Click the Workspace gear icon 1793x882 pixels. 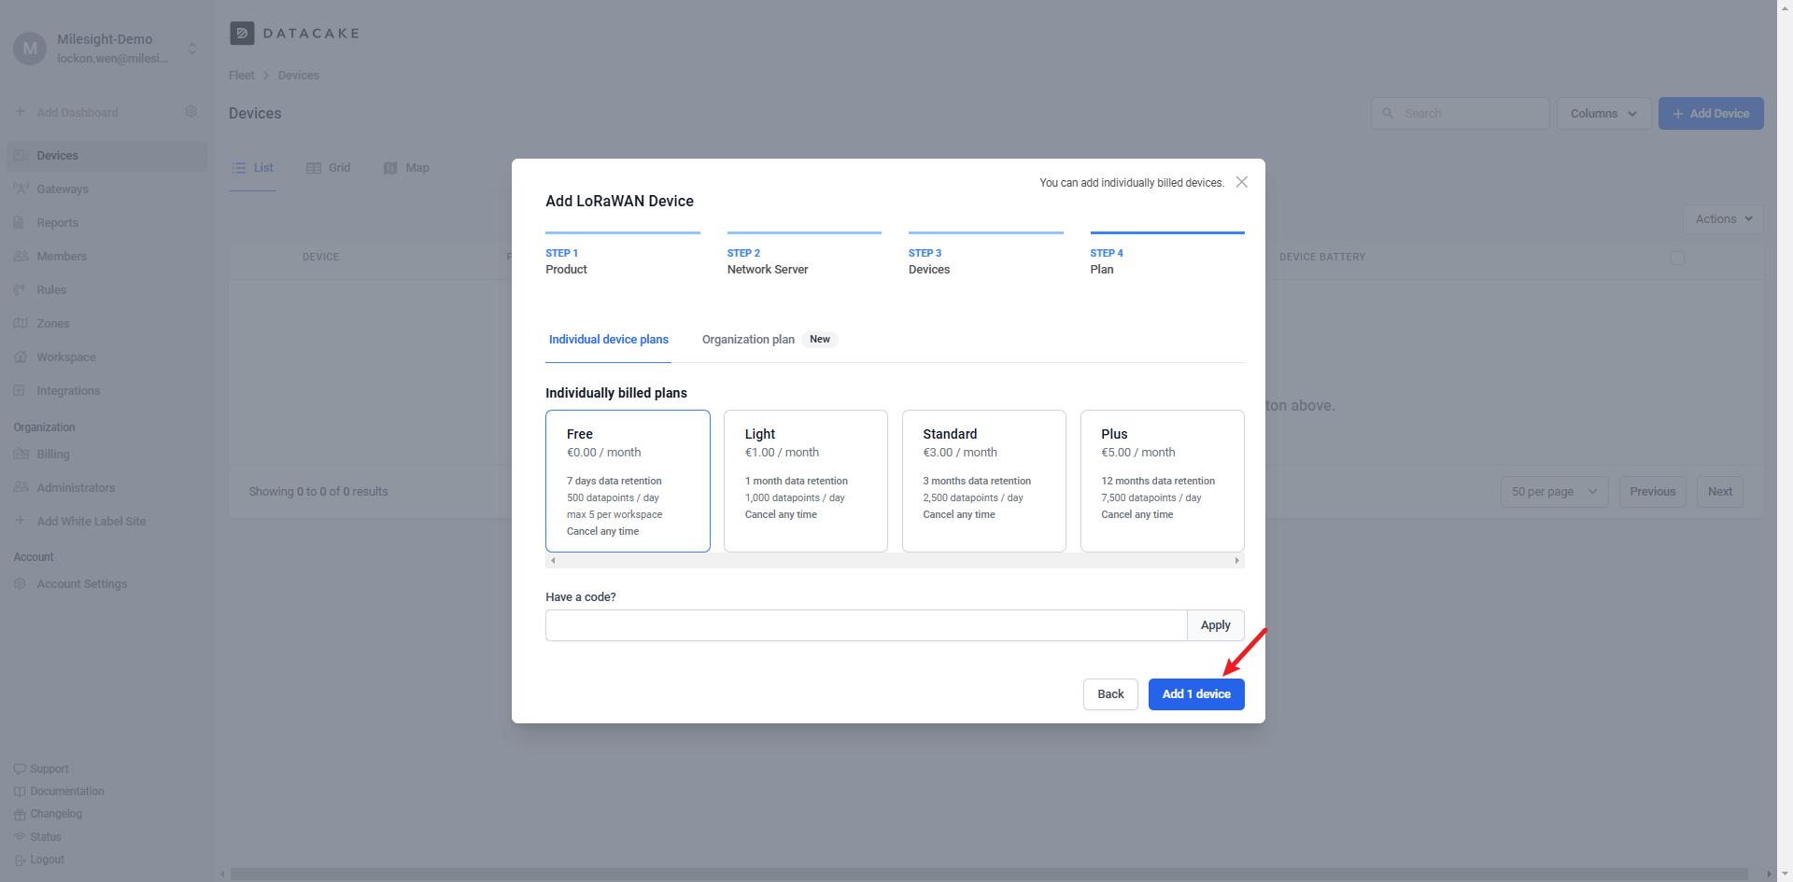click(20, 357)
